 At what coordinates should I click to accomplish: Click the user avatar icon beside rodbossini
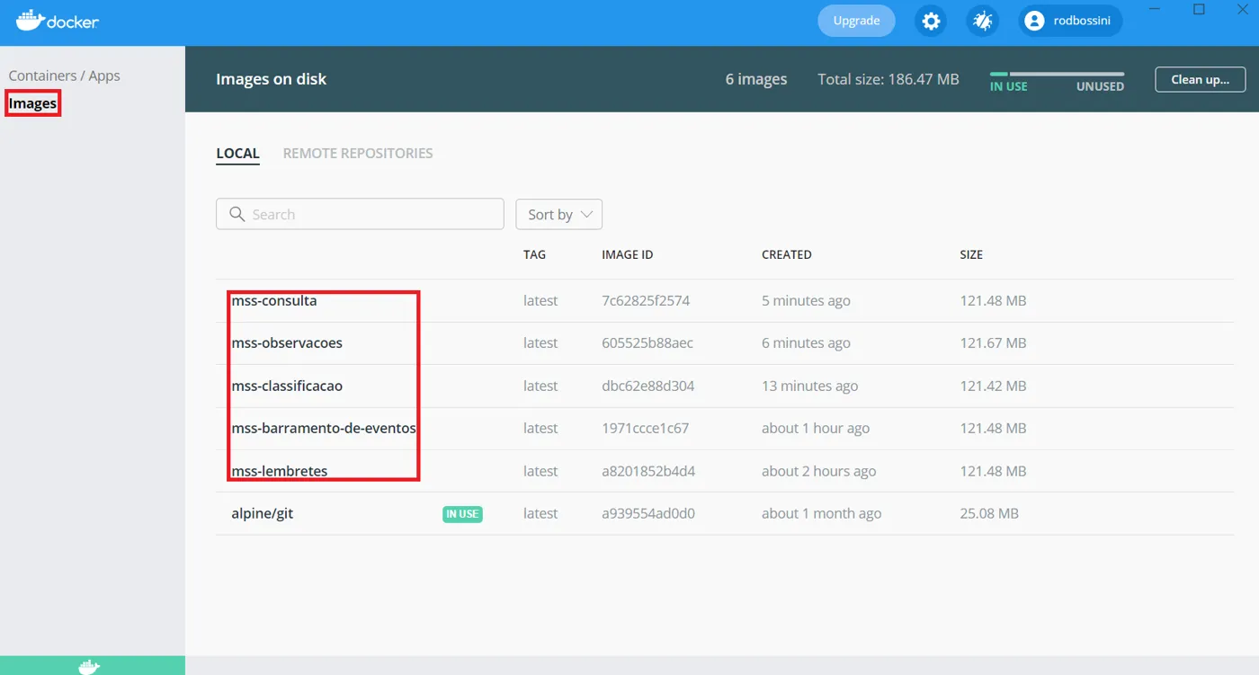tap(1034, 21)
